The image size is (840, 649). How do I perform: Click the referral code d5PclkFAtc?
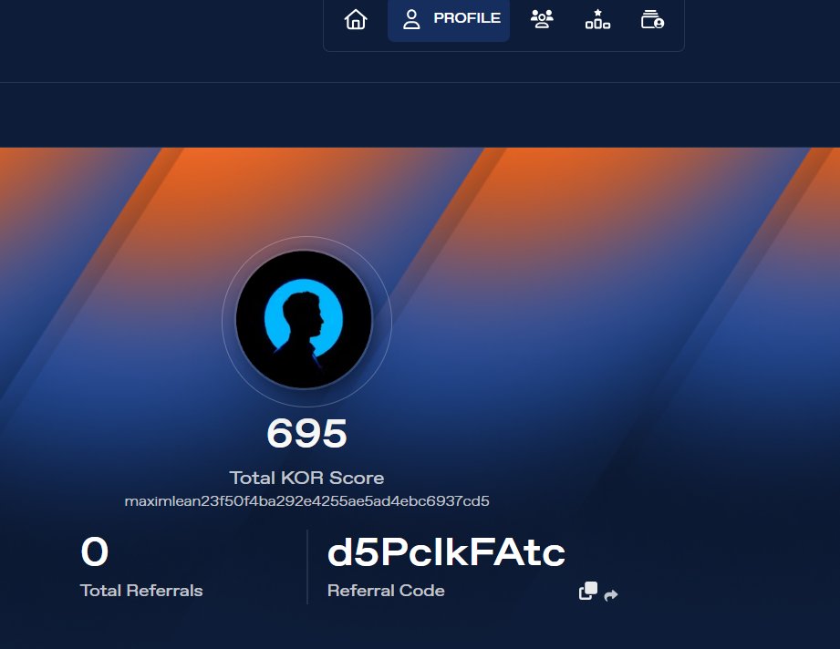point(446,552)
